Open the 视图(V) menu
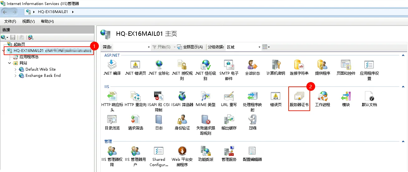This screenshot has height=172, width=408. pyautogui.click(x=29, y=21)
